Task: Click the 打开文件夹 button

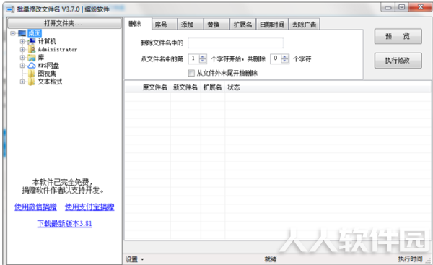Action: point(64,23)
